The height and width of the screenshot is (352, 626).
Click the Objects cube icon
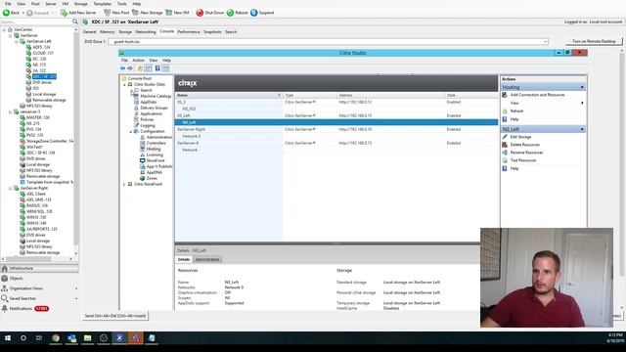pyautogui.click(x=5, y=279)
